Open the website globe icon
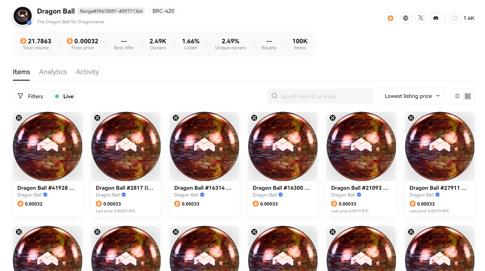485x271 pixels. 405,18
